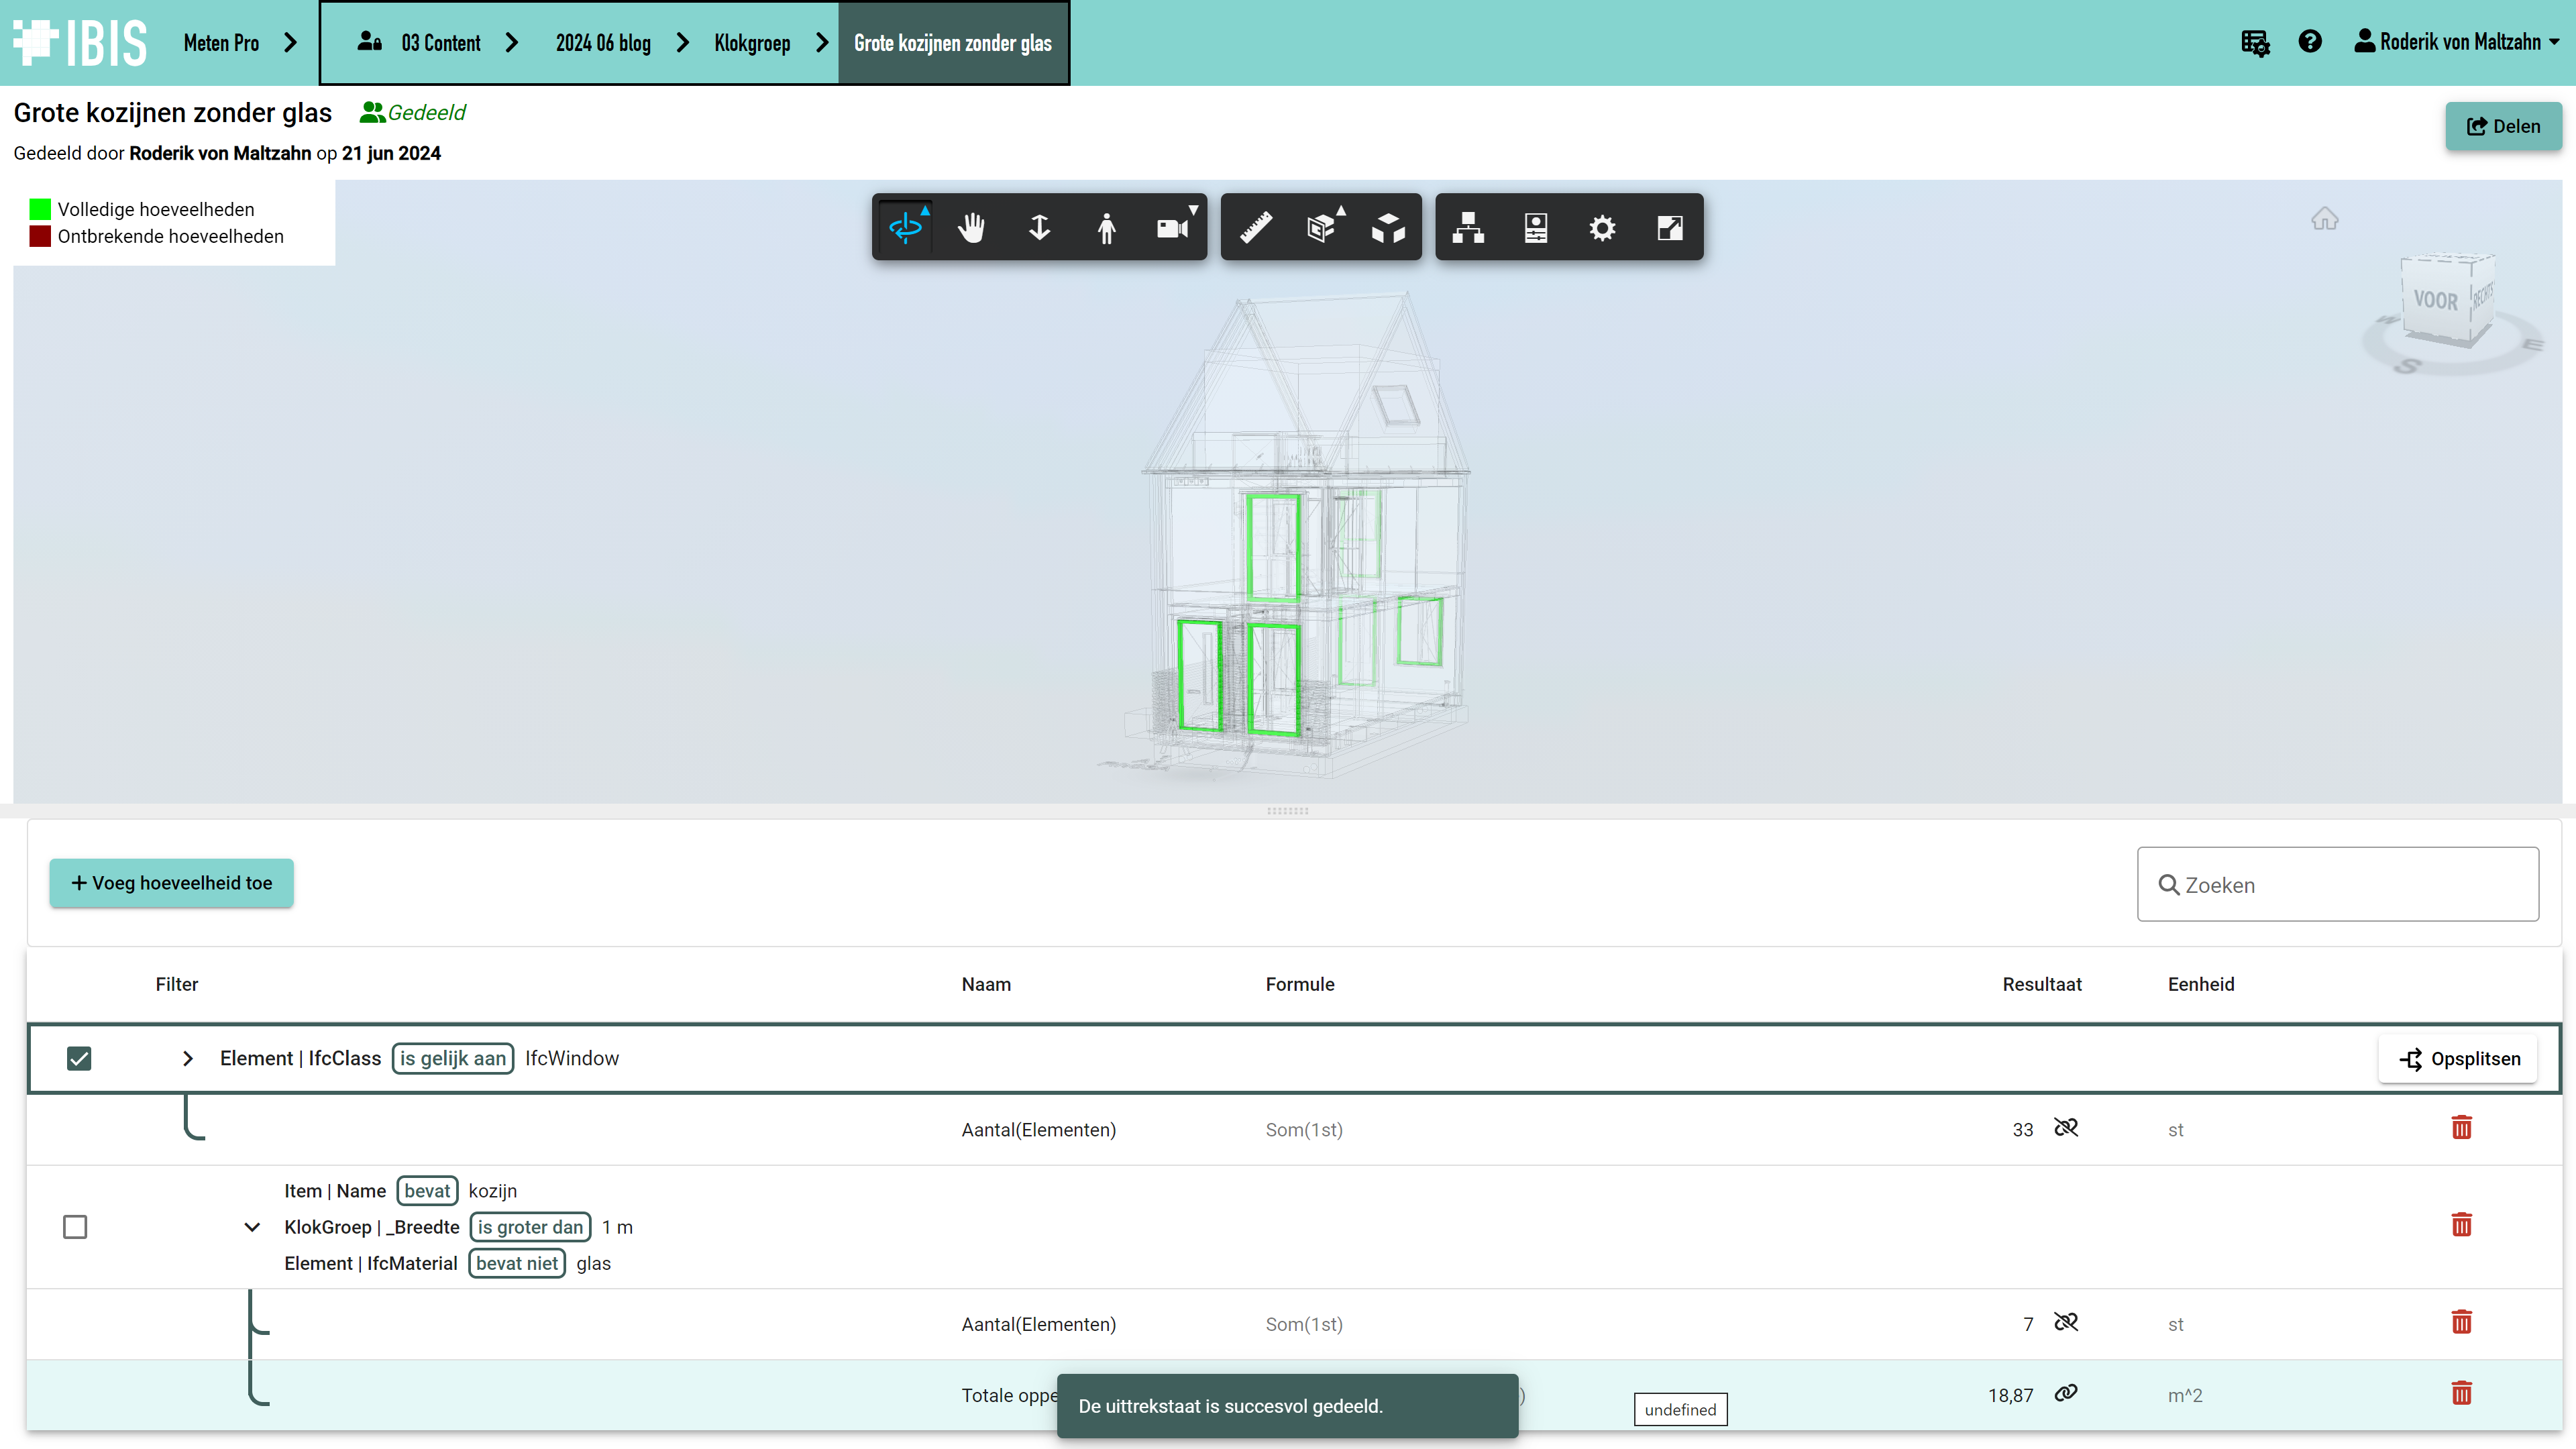Open the Properties panel icon

point(1536,227)
